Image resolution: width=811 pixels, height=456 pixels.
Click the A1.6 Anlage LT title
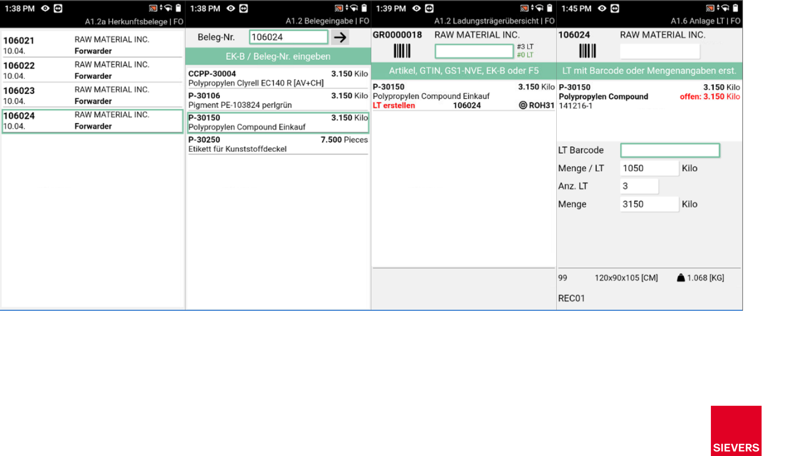[x=705, y=21]
